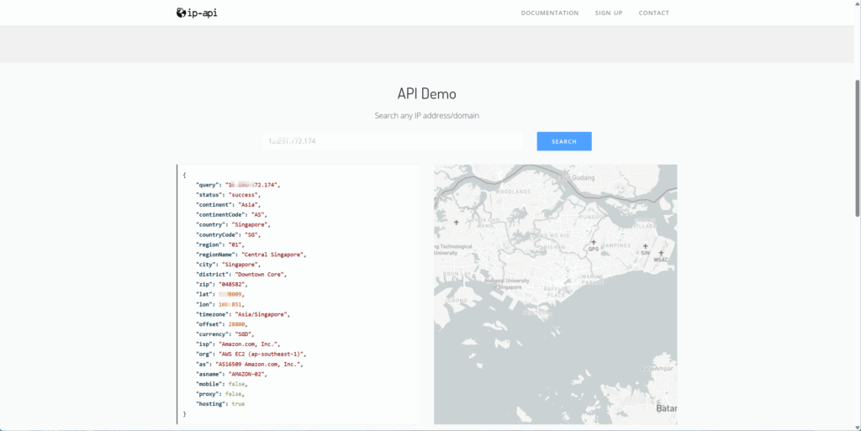Select the "mobile": false line
The width and height of the screenshot is (861, 431).
coord(221,384)
